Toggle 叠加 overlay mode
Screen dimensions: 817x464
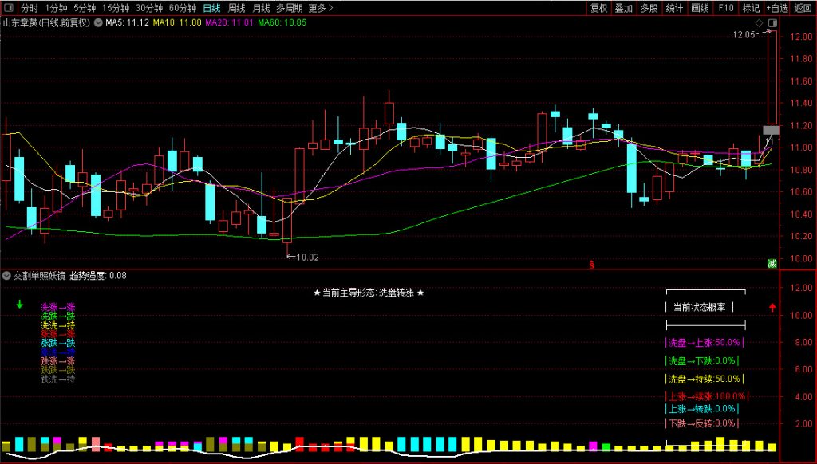(623, 8)
